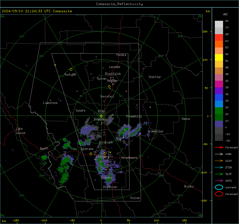Click the yellow diamond marker below RedDeer
This screenshot has height=224, width=239.
tap(109, 87)
